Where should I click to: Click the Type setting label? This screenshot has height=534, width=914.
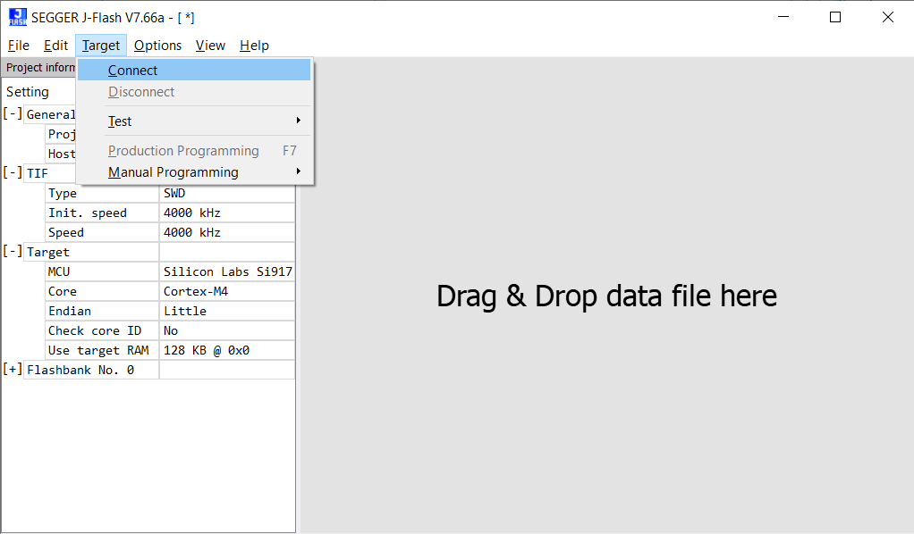103,194
